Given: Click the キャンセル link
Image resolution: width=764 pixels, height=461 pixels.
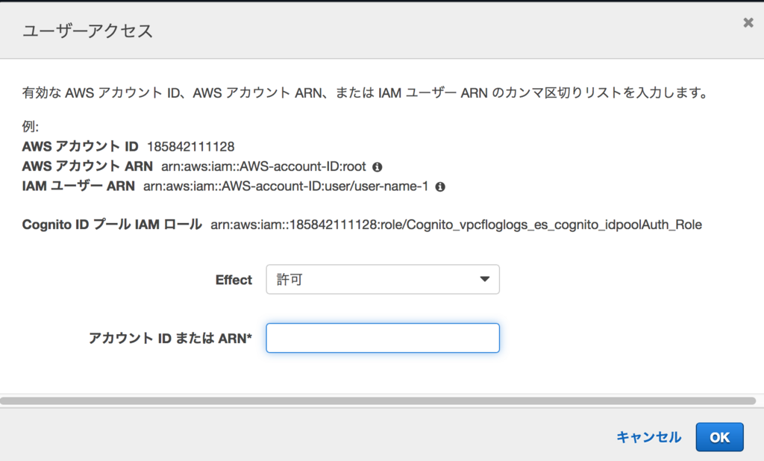Looking at the screenshot, I should [648, 437].
